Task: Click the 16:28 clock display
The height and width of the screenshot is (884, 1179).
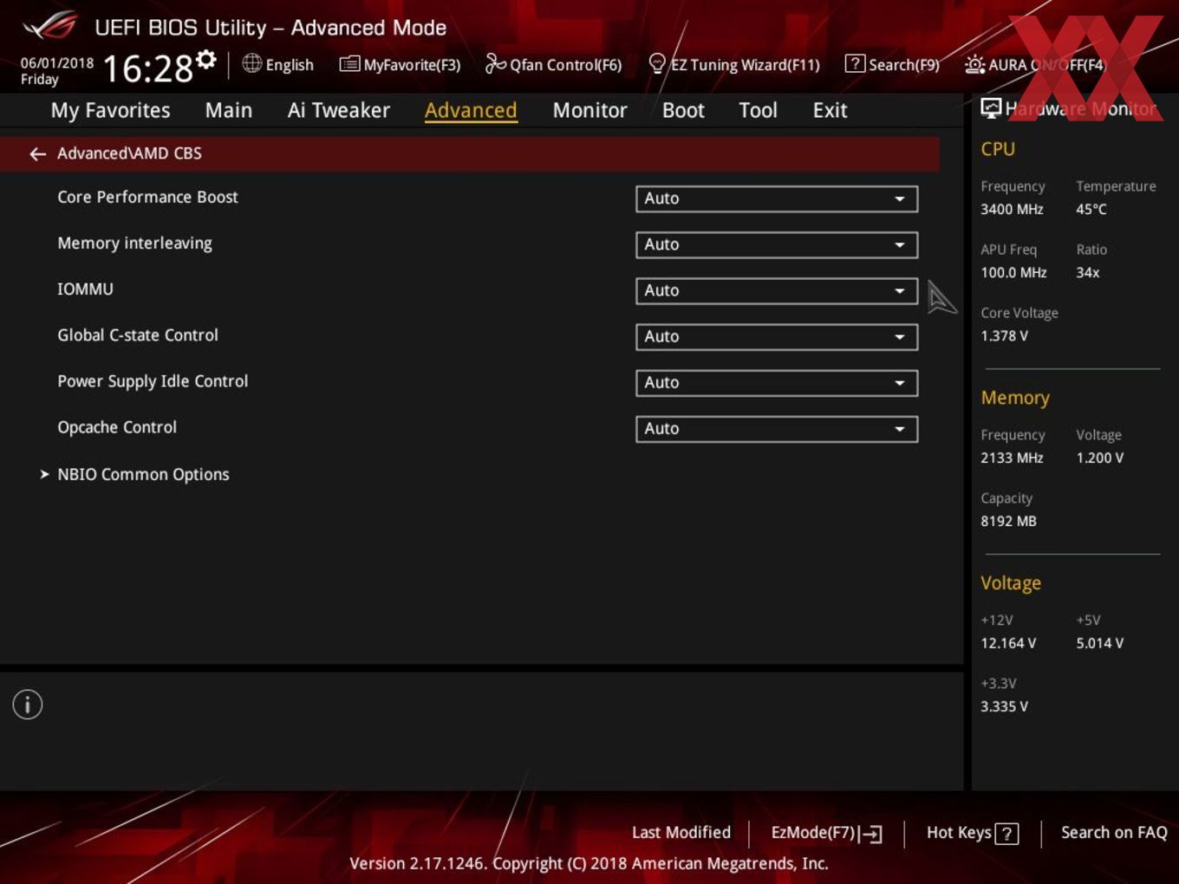Action: click(148, 68)
